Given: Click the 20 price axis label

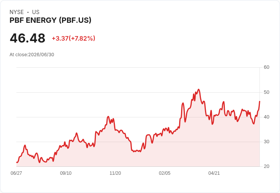Looking at the screenshot, I should tap(266, 166).
